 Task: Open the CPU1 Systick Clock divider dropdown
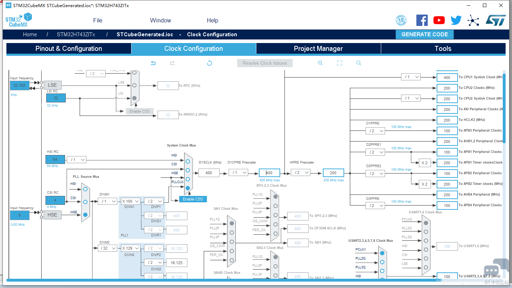[411, 77]
